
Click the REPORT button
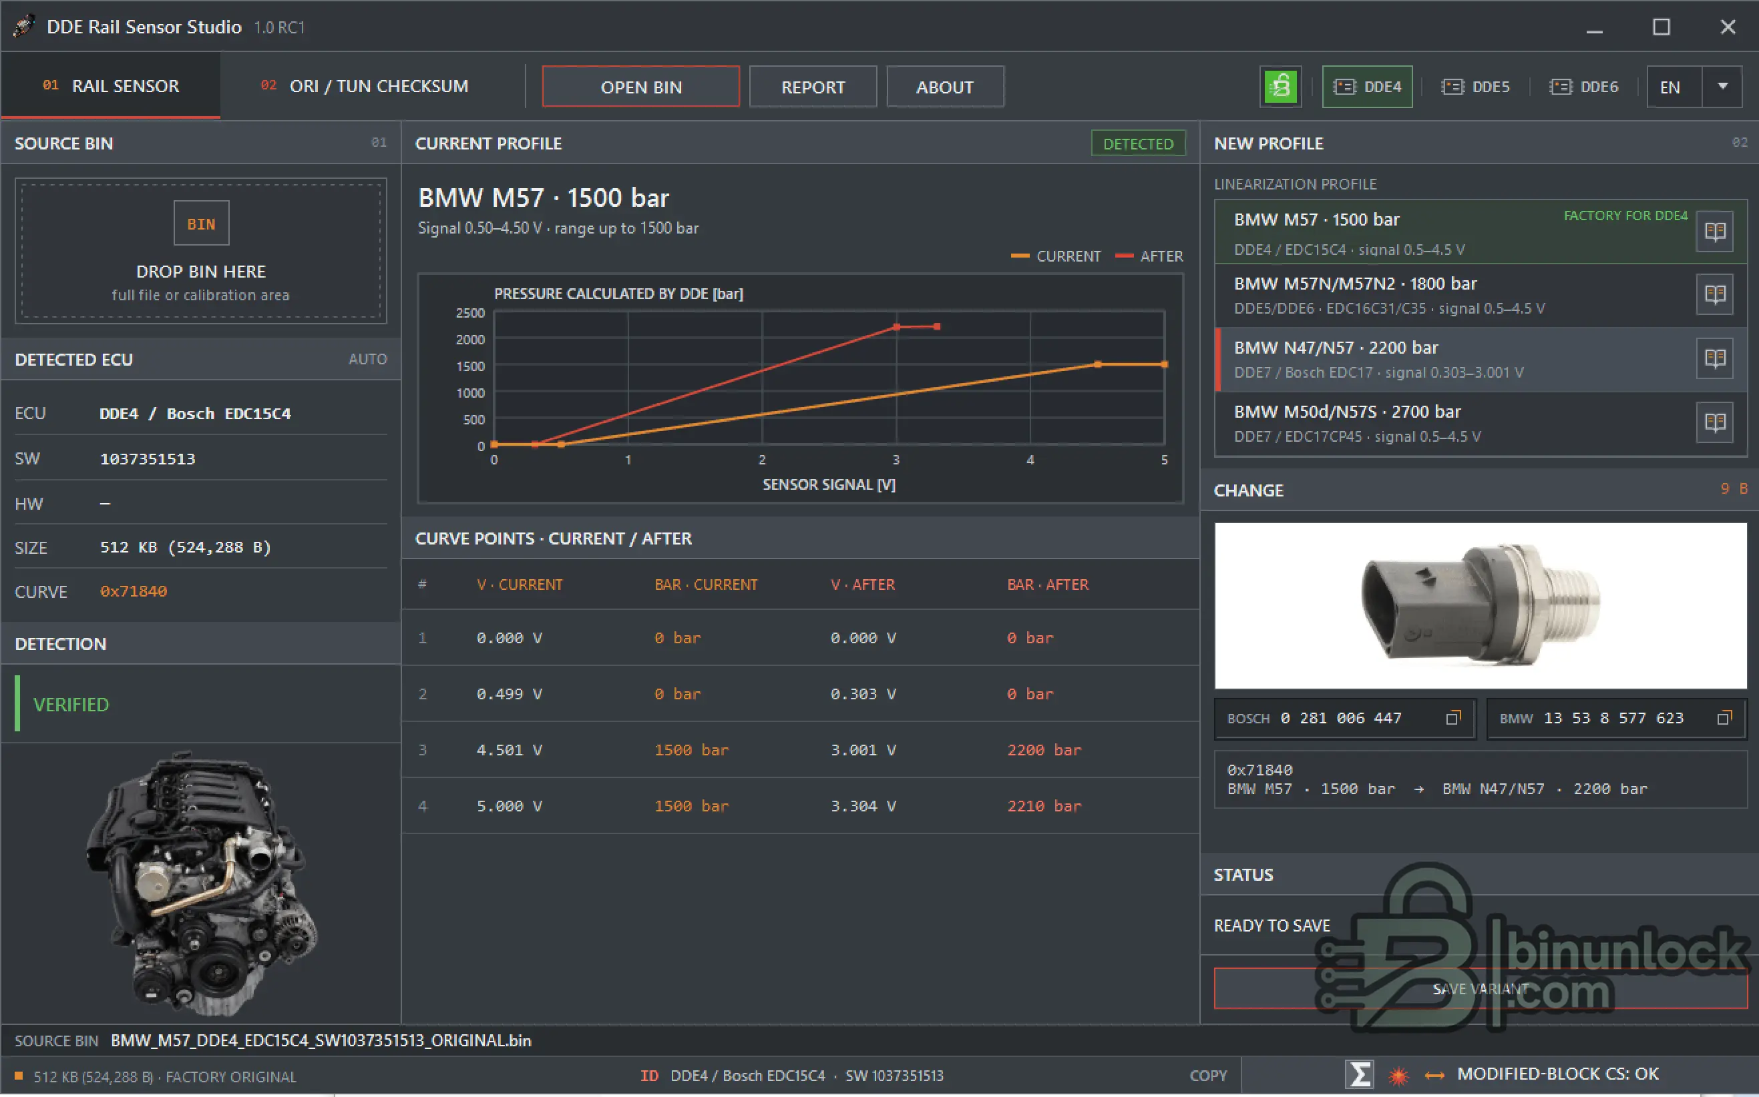(x=813, y=87)
